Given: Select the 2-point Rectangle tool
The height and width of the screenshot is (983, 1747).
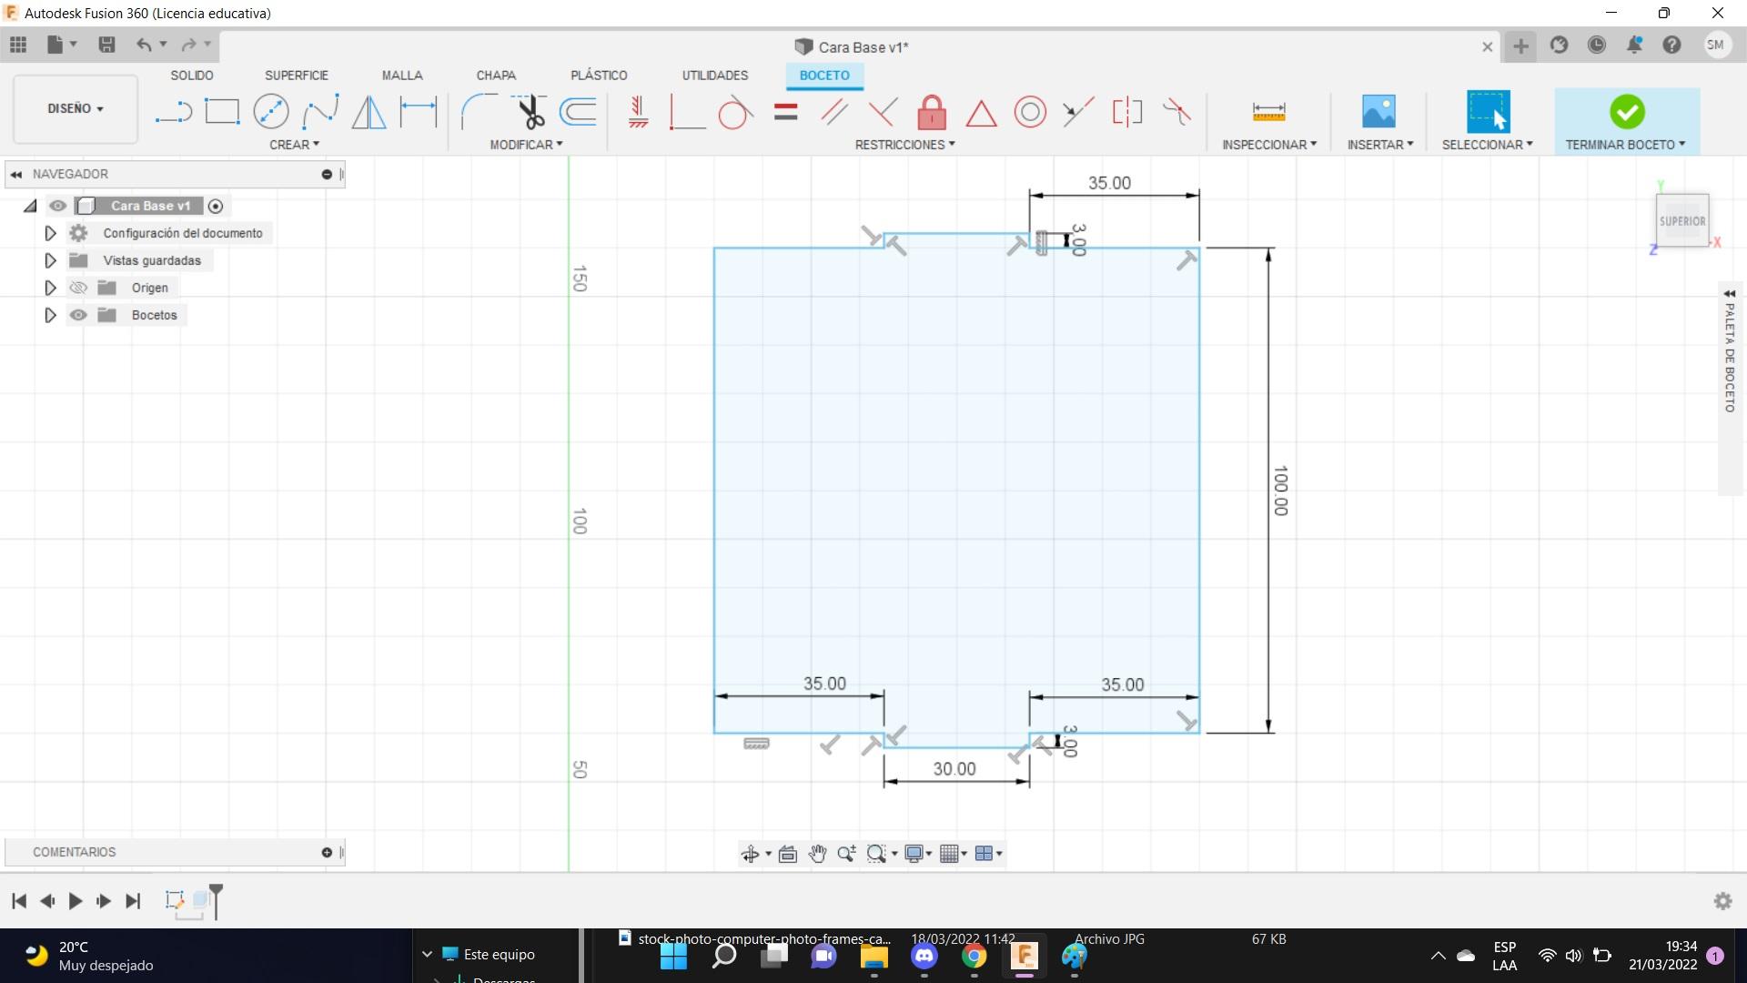Looking at the screenshot, I should click(222, 112).
